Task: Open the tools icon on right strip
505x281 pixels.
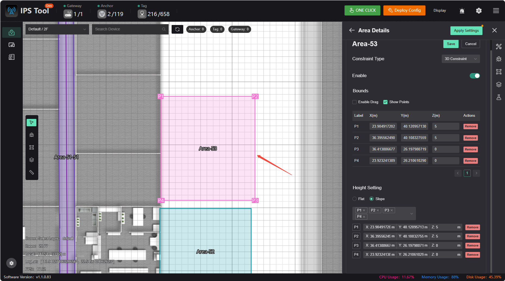Action: 499,46
